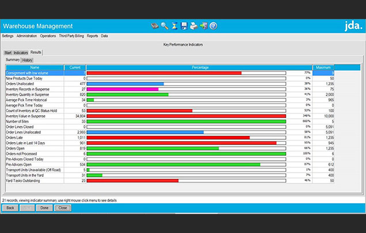This screenshot has width=366, height=233.
Task: Select the 'Consignment with low volume' row
Action: point(170,73)
